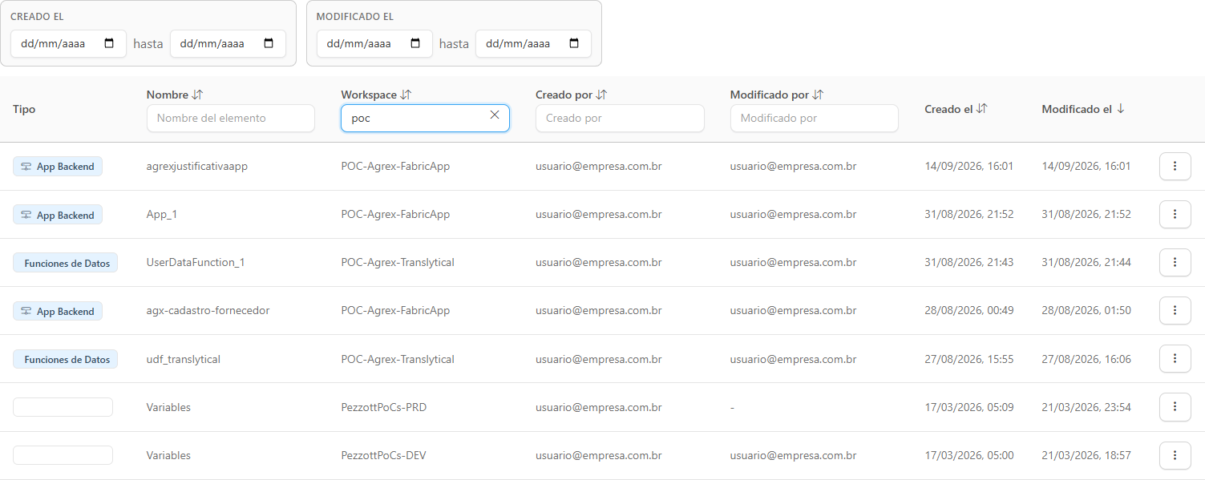Click modified date 21/03/2026, 23:54
Screen dimensions: 1205x480
coord(1086,407)
